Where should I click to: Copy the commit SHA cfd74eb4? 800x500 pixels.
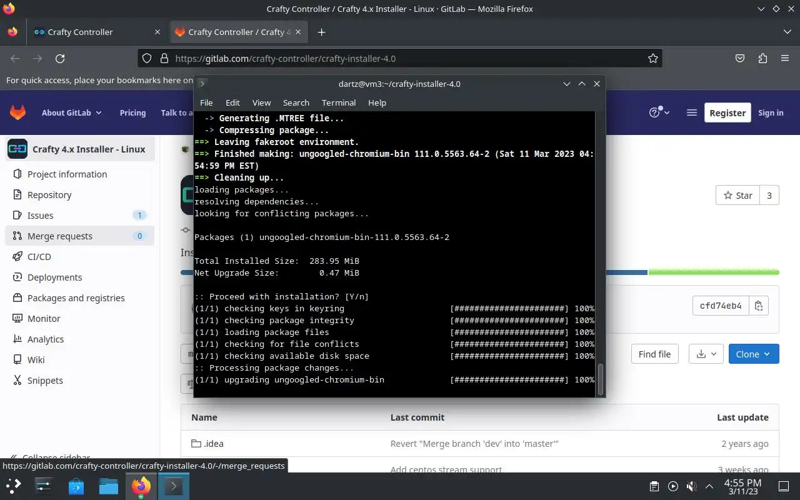[x=759, y=306]
